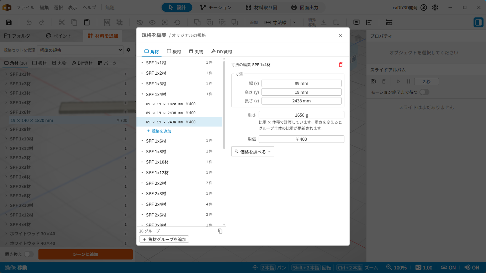This screenshot has width=486, height=273.
Task: Click the hide objects crossed-eye icon
Action: click(x=140, y=22)
